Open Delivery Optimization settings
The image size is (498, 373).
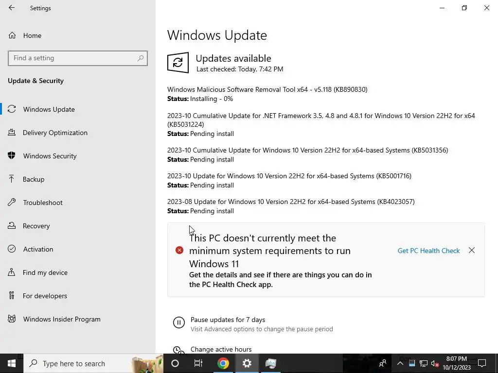[55, 133]
